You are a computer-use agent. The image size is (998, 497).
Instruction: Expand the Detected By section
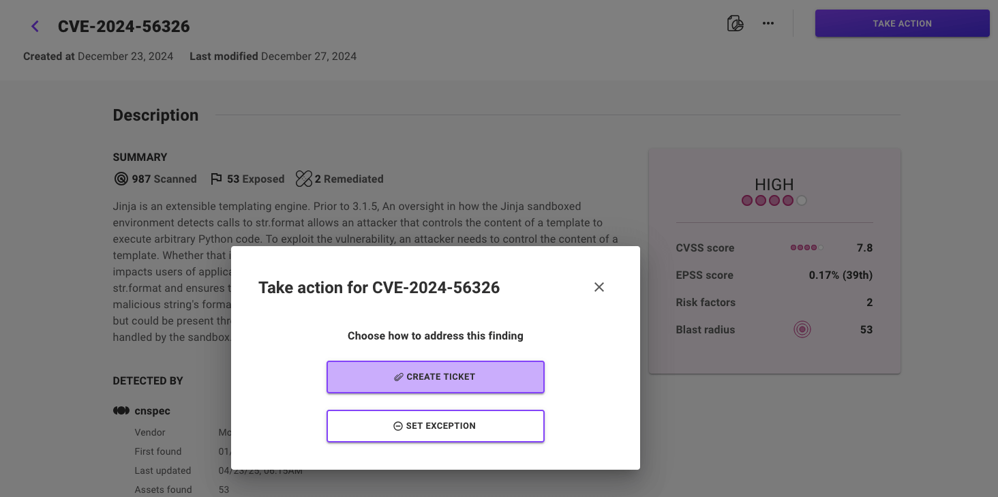pos(148,380)
